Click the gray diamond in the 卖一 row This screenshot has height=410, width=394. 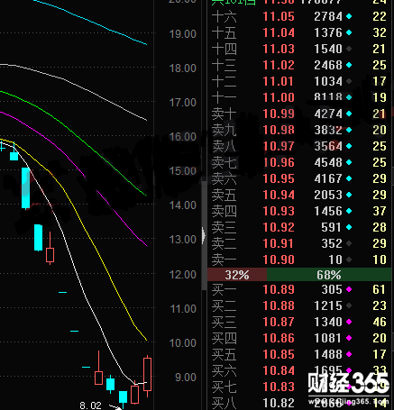click(349, 260)
